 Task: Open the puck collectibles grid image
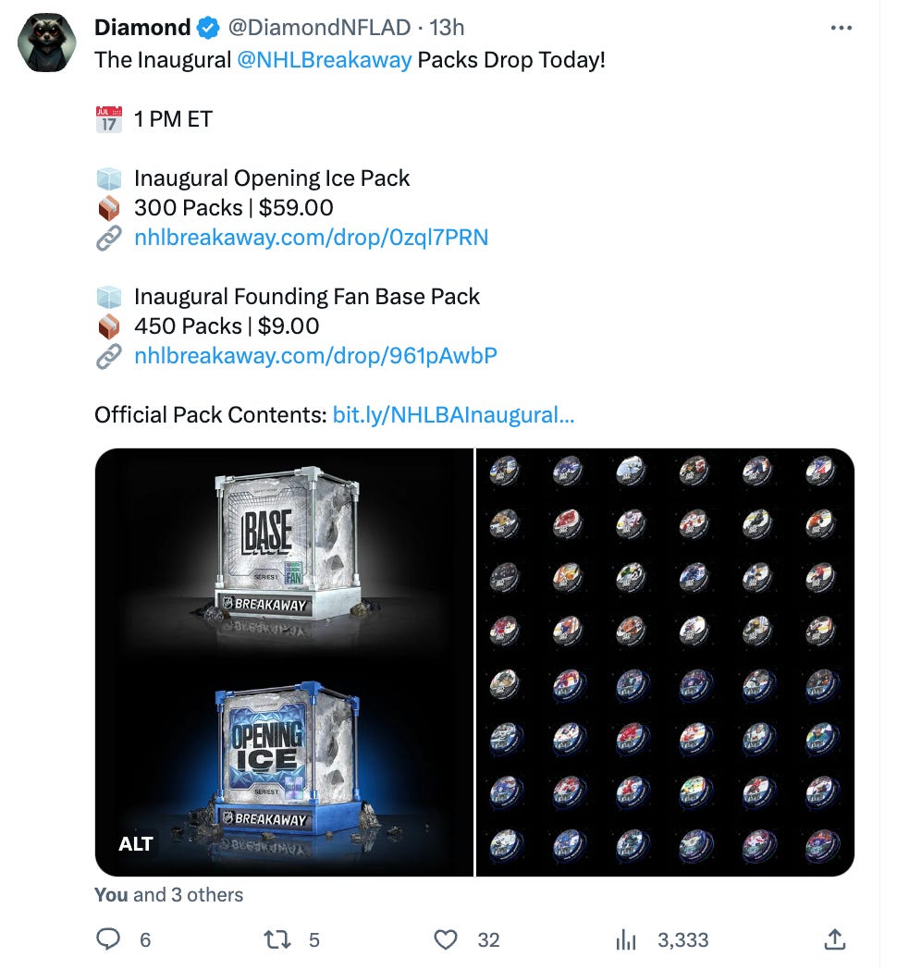click(665, 662)
